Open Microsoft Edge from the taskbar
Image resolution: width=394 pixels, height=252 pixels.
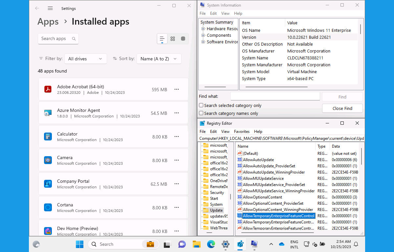(211, 244)
